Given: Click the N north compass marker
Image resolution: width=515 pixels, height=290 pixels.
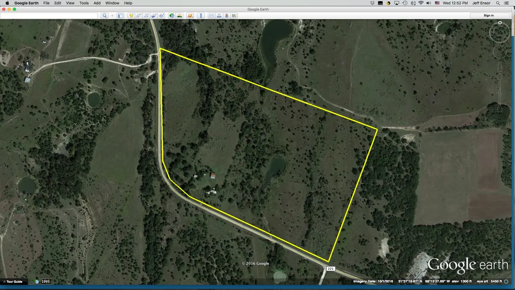Looking at the screenshot, I should coord(500,23).
